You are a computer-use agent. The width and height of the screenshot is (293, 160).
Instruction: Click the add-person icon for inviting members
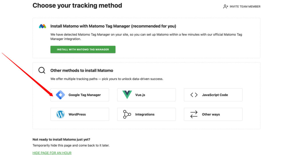pos(225,7)
